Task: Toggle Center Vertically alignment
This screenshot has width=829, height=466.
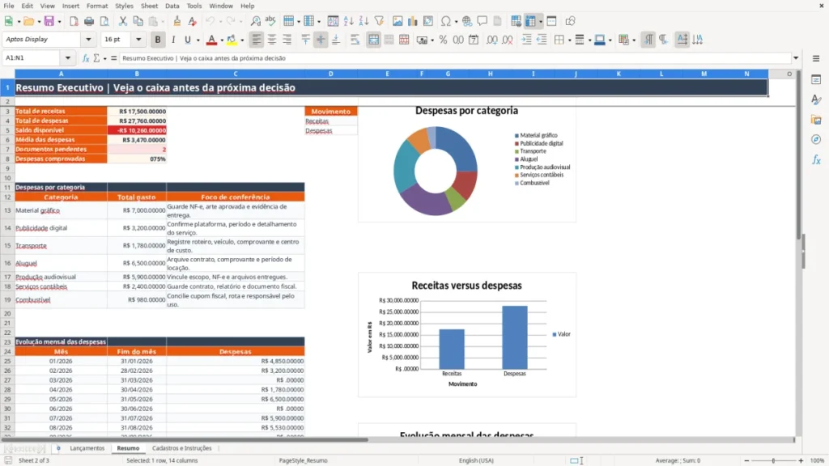Action: point(321,40)
